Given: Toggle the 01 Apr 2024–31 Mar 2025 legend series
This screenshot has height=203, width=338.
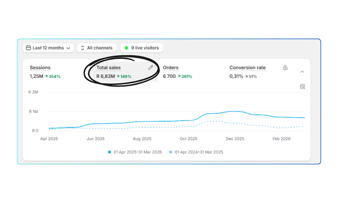Looking at the screenshot, I should tap(196, 152).
